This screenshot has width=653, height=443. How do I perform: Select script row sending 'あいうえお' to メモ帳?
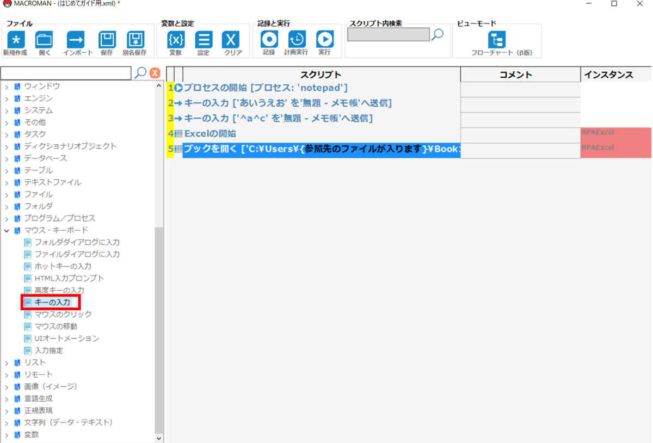point(322,103)
